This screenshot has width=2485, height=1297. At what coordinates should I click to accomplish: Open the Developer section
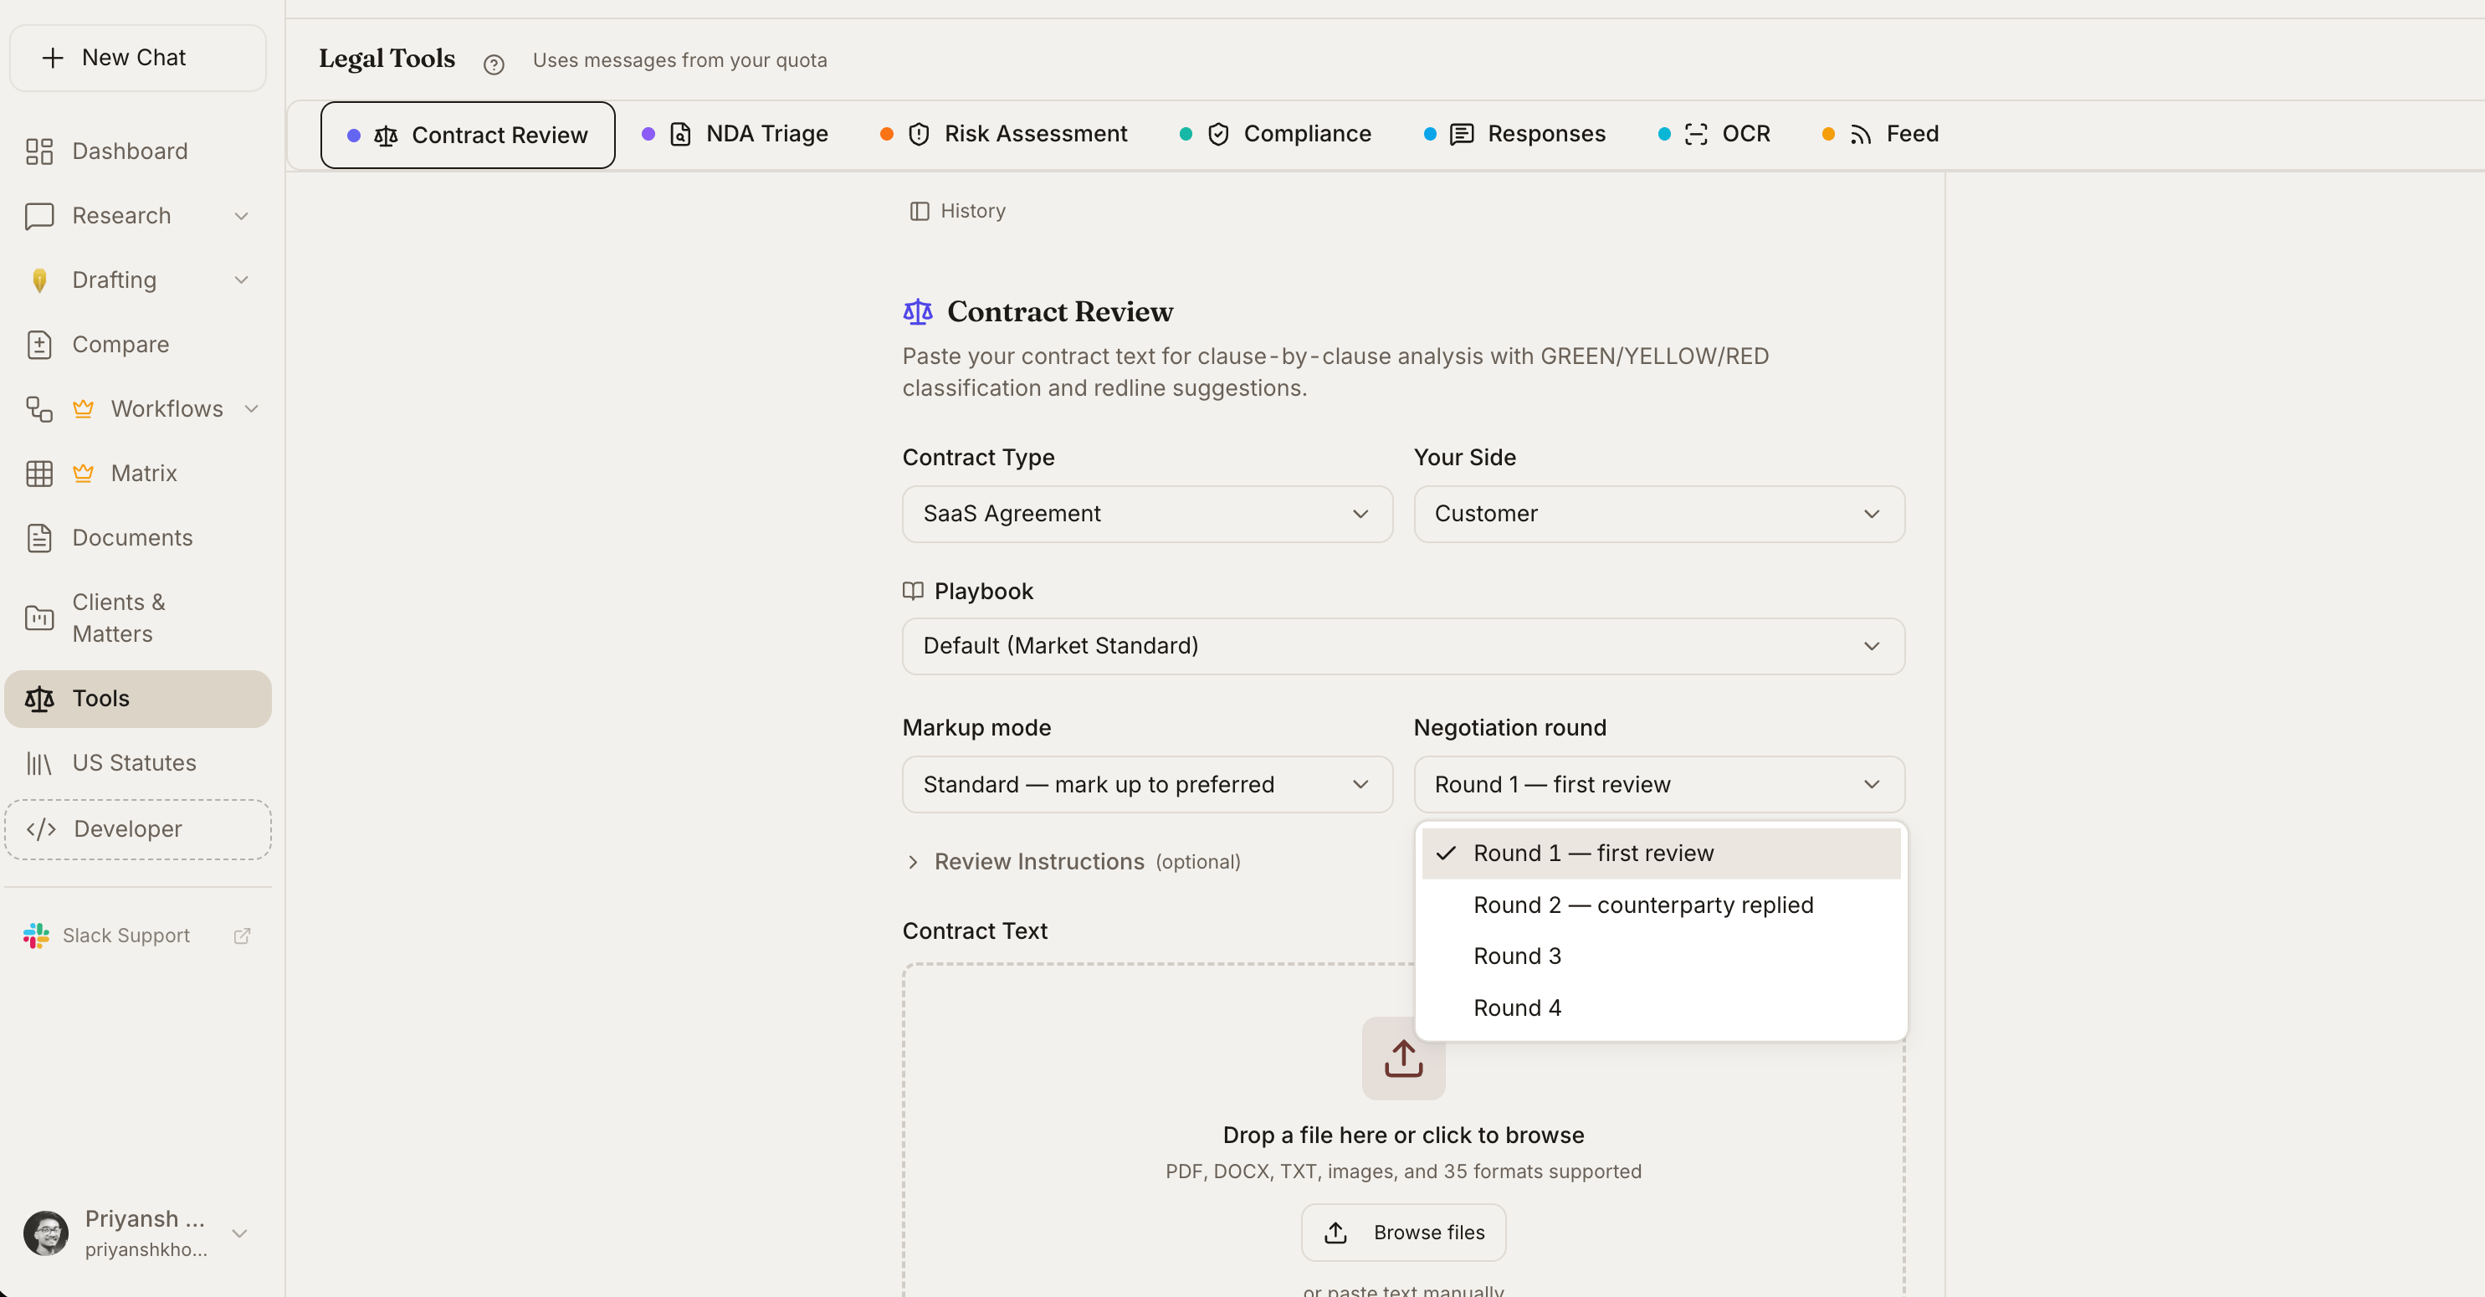coord(138,829)
